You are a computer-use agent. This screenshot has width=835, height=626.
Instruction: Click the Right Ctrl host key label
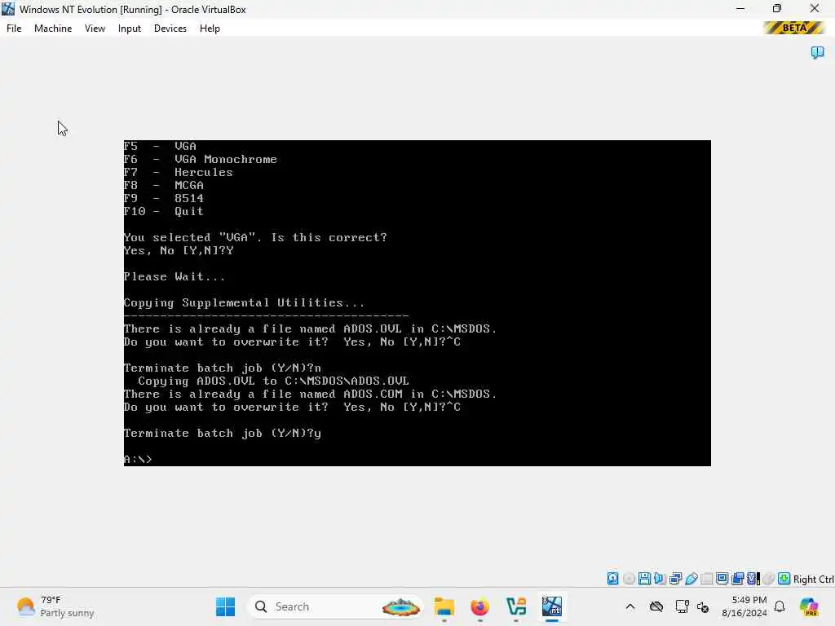[813, 580]
